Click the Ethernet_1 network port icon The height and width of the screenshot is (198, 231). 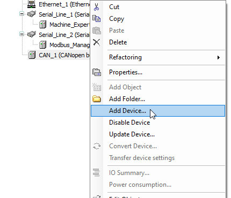tap(31, 4)
